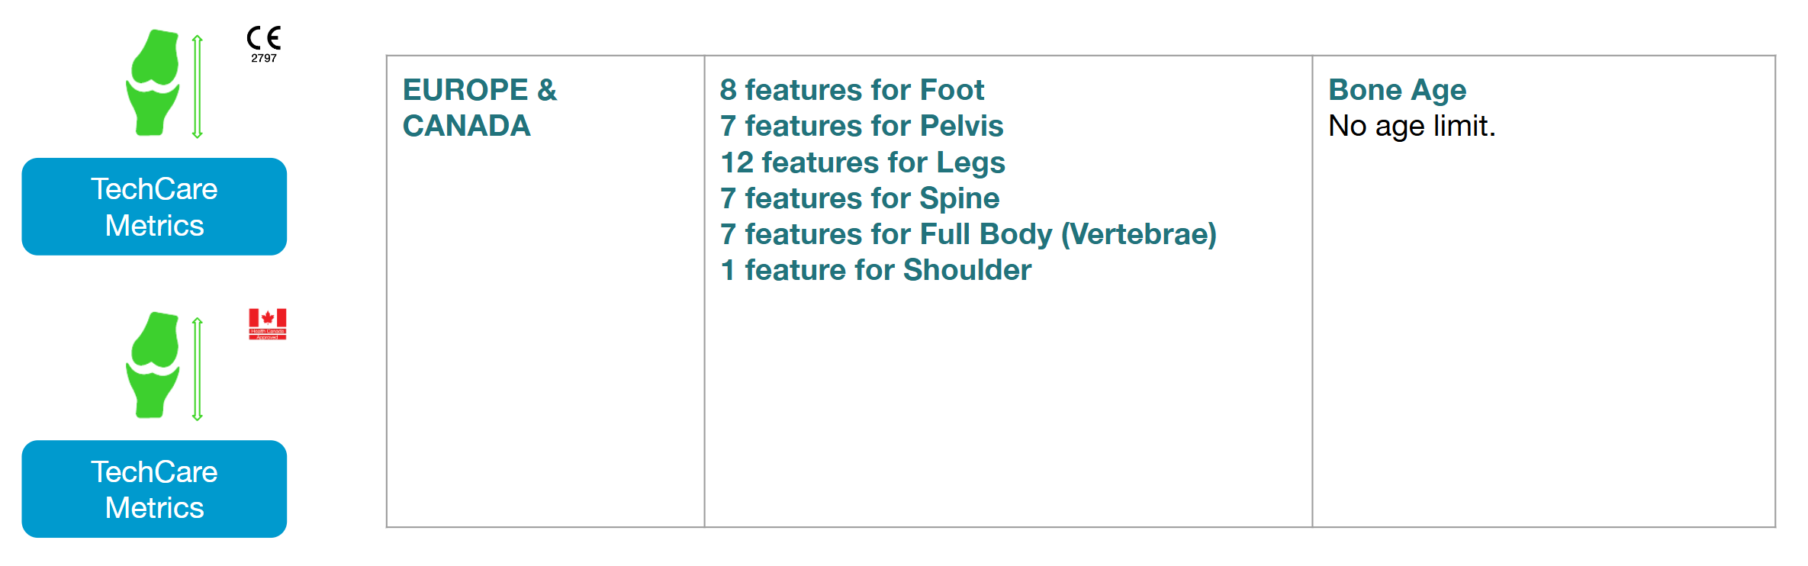Click the 'Bone Age' heading
Screen dimensions: 1808x566
1397,90
